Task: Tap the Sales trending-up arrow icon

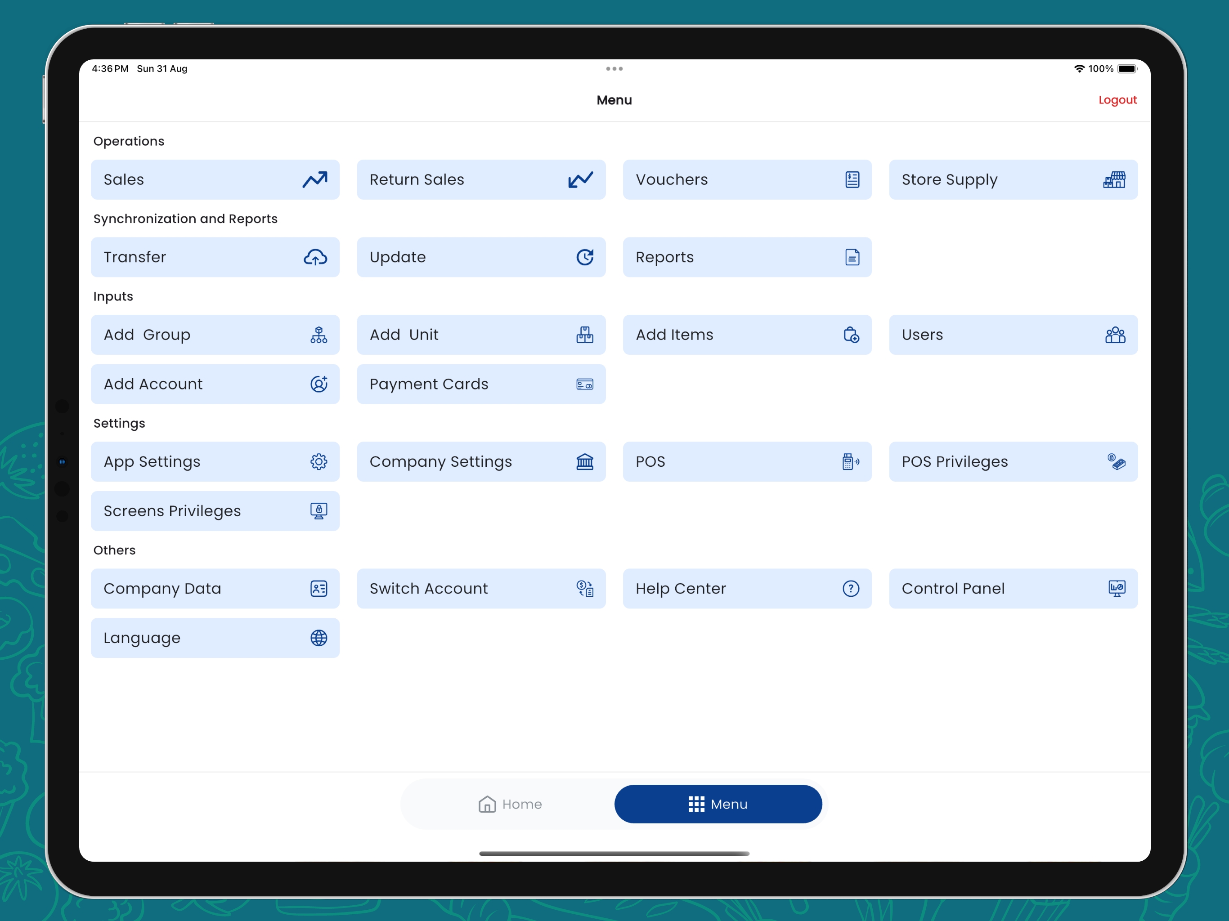Action: click(315, 179)
